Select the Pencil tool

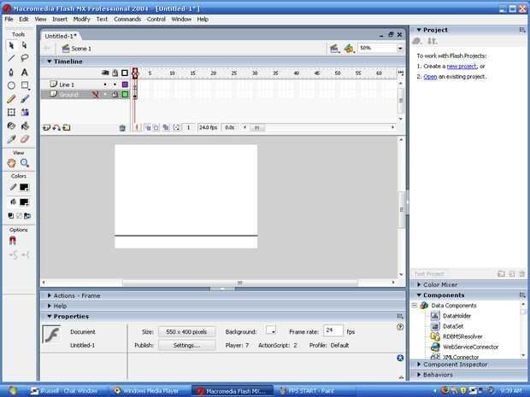[x=11, y=99]
